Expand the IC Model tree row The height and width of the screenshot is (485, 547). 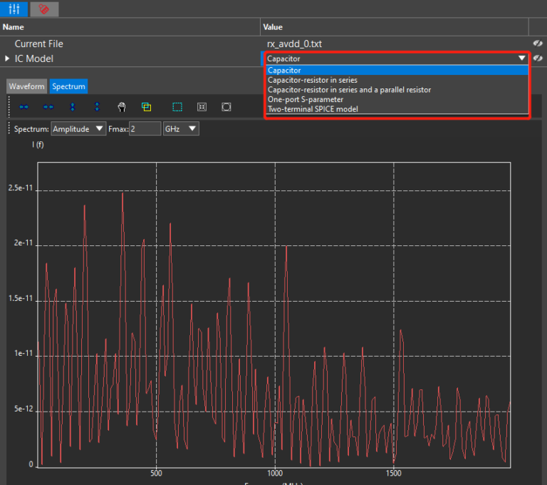tap(8, 58)
